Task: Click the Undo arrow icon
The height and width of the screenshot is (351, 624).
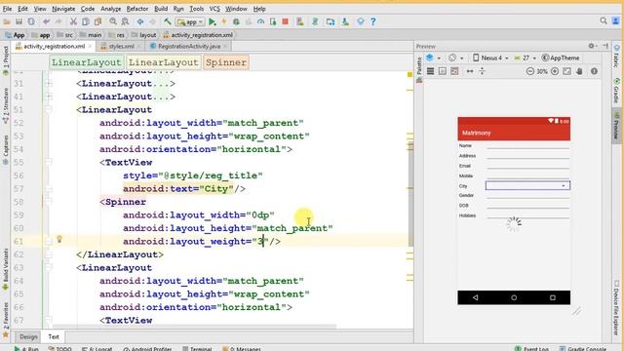Action: tap(47, 21)
